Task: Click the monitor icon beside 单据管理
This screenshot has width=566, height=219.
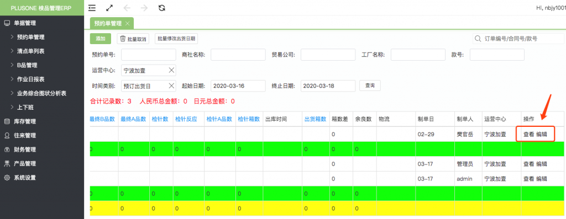Action: (7, 23)
